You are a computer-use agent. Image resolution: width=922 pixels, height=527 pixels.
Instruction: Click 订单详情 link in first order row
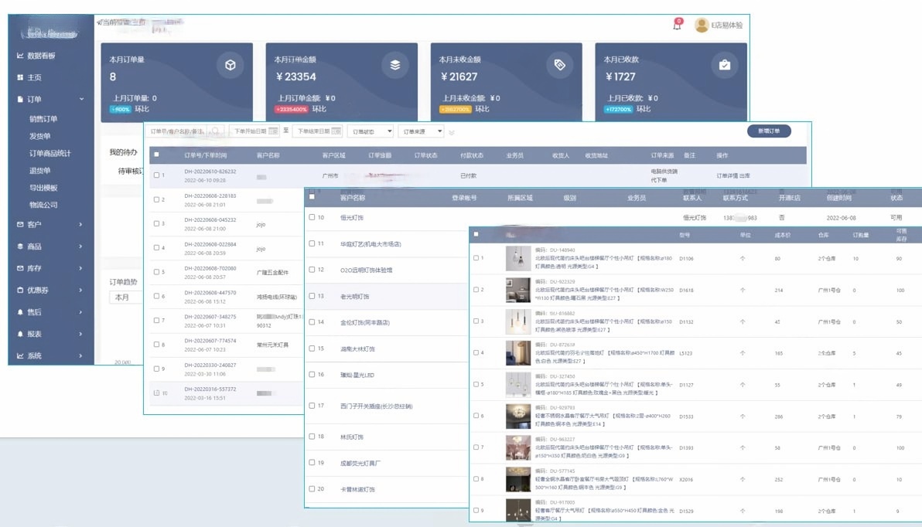click(727, 175)
